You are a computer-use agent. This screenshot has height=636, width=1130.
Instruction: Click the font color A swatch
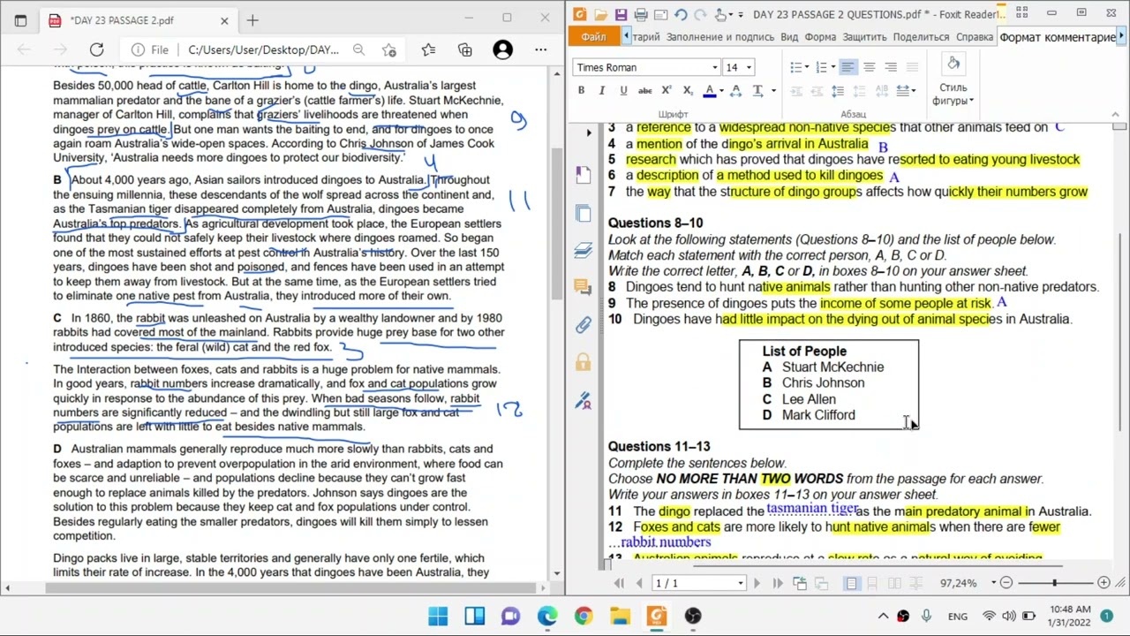tap(709, 90)
